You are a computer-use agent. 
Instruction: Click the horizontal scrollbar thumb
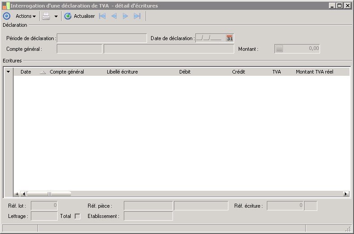tap(49, 194)
